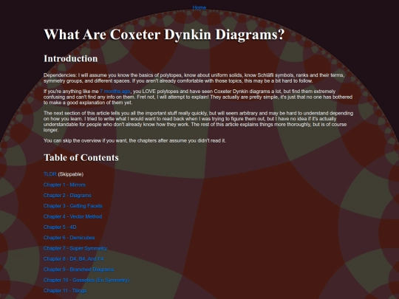Click the paragraph starting 'Dependencies: I will assume'
The width and height of the screenshot is (399, 299).
194,78
